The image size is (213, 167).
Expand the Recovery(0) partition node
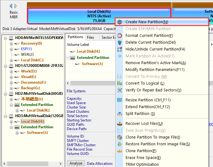point(11,43)
